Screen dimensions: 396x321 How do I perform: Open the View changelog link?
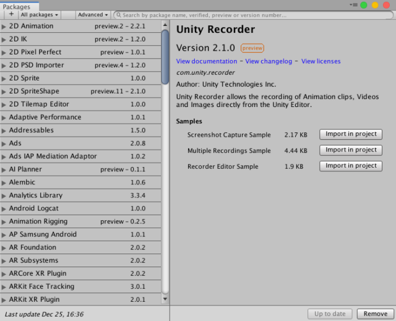tap(269, 61)
